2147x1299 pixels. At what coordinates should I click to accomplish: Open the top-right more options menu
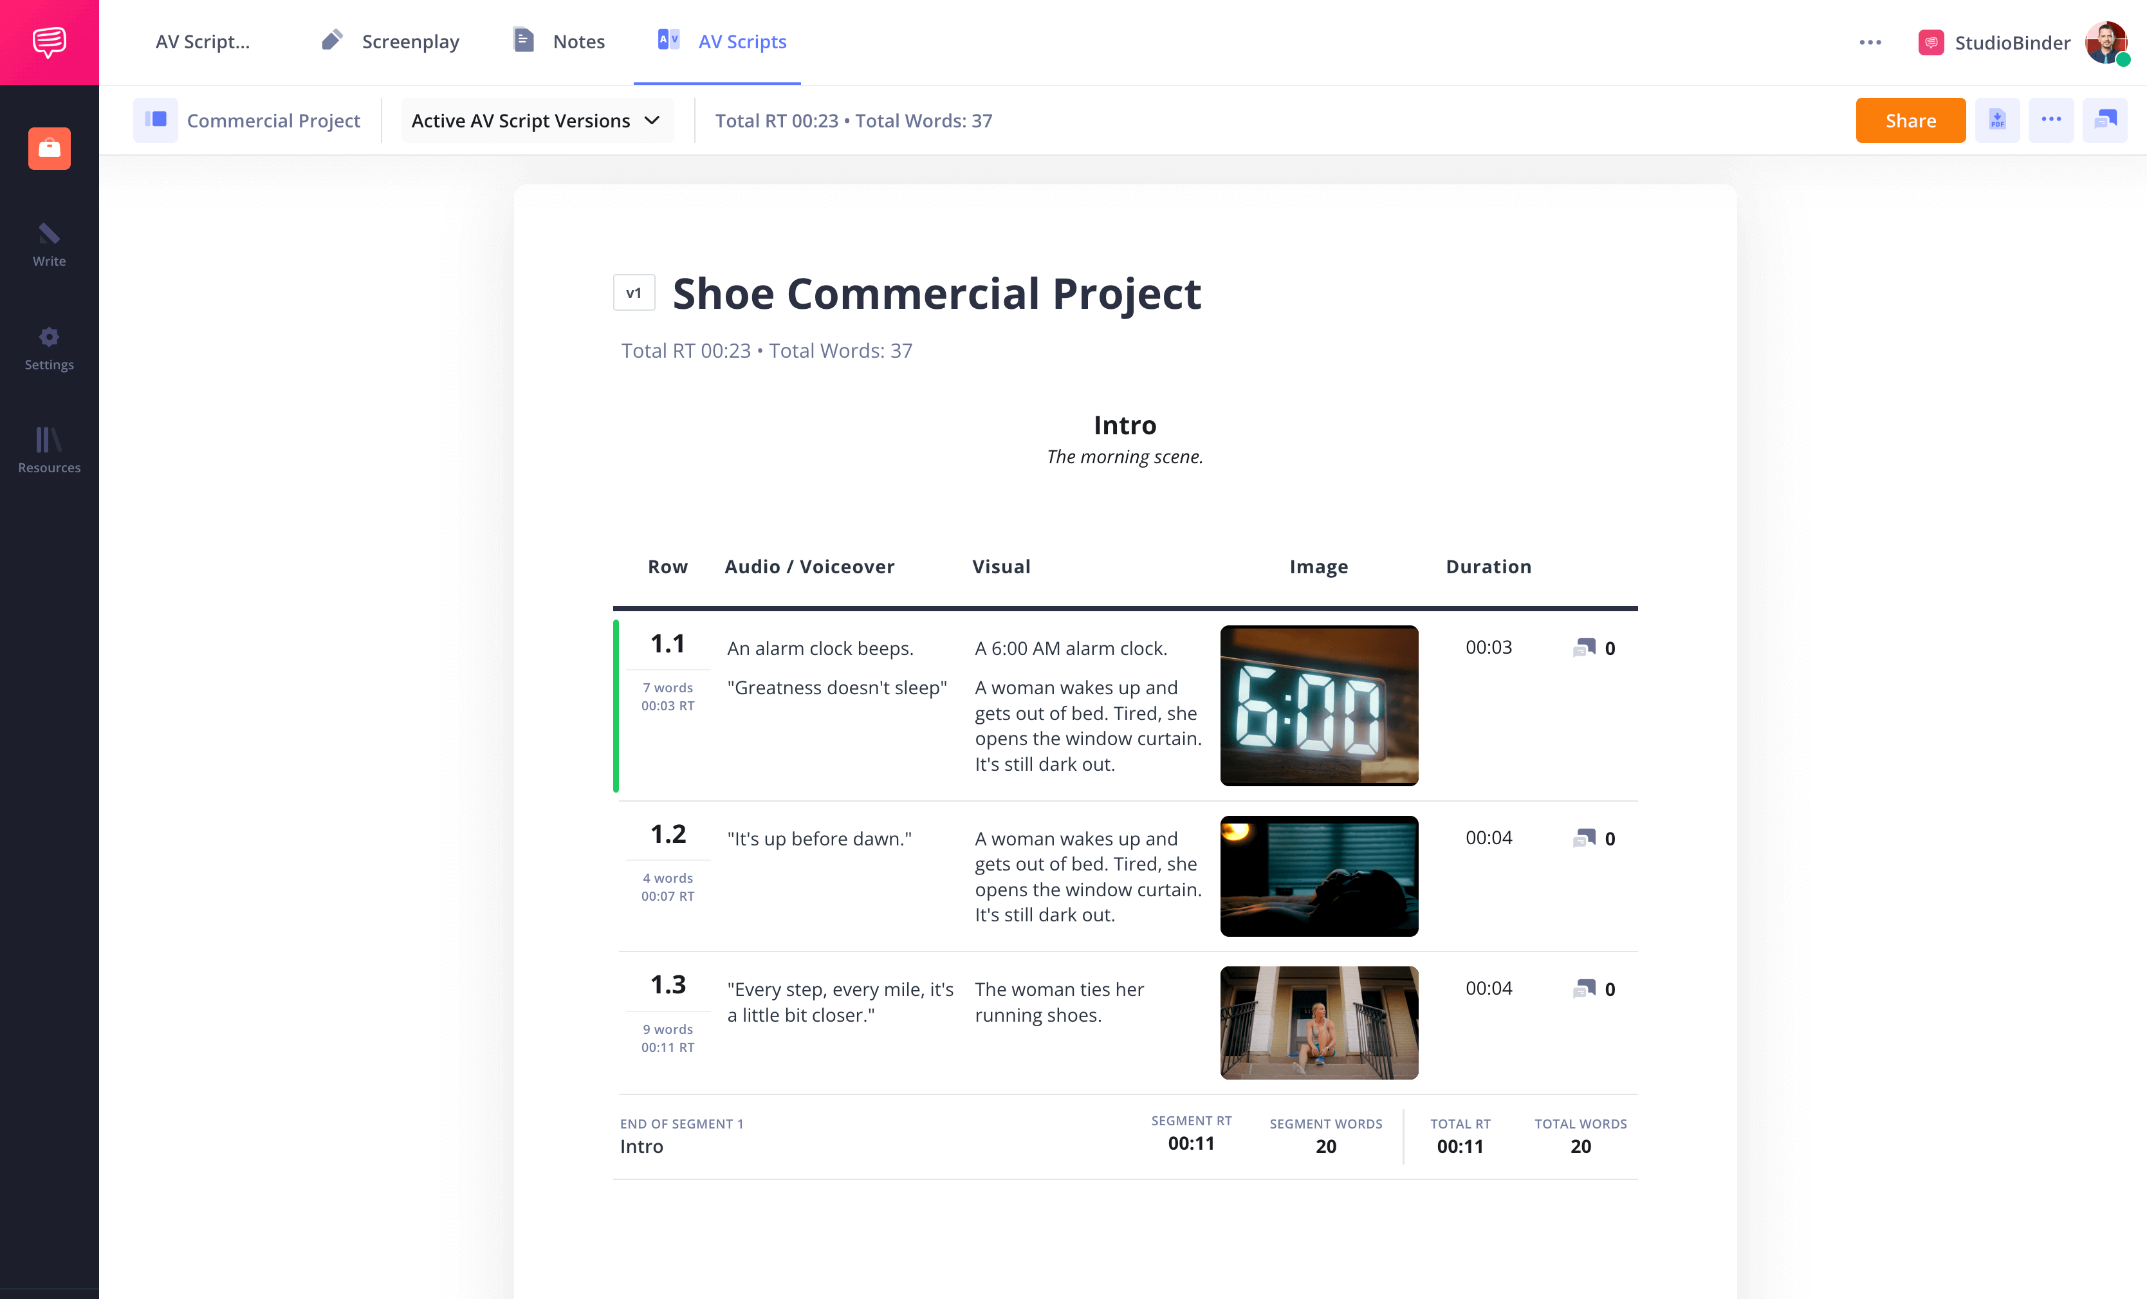pos(2052,120)
